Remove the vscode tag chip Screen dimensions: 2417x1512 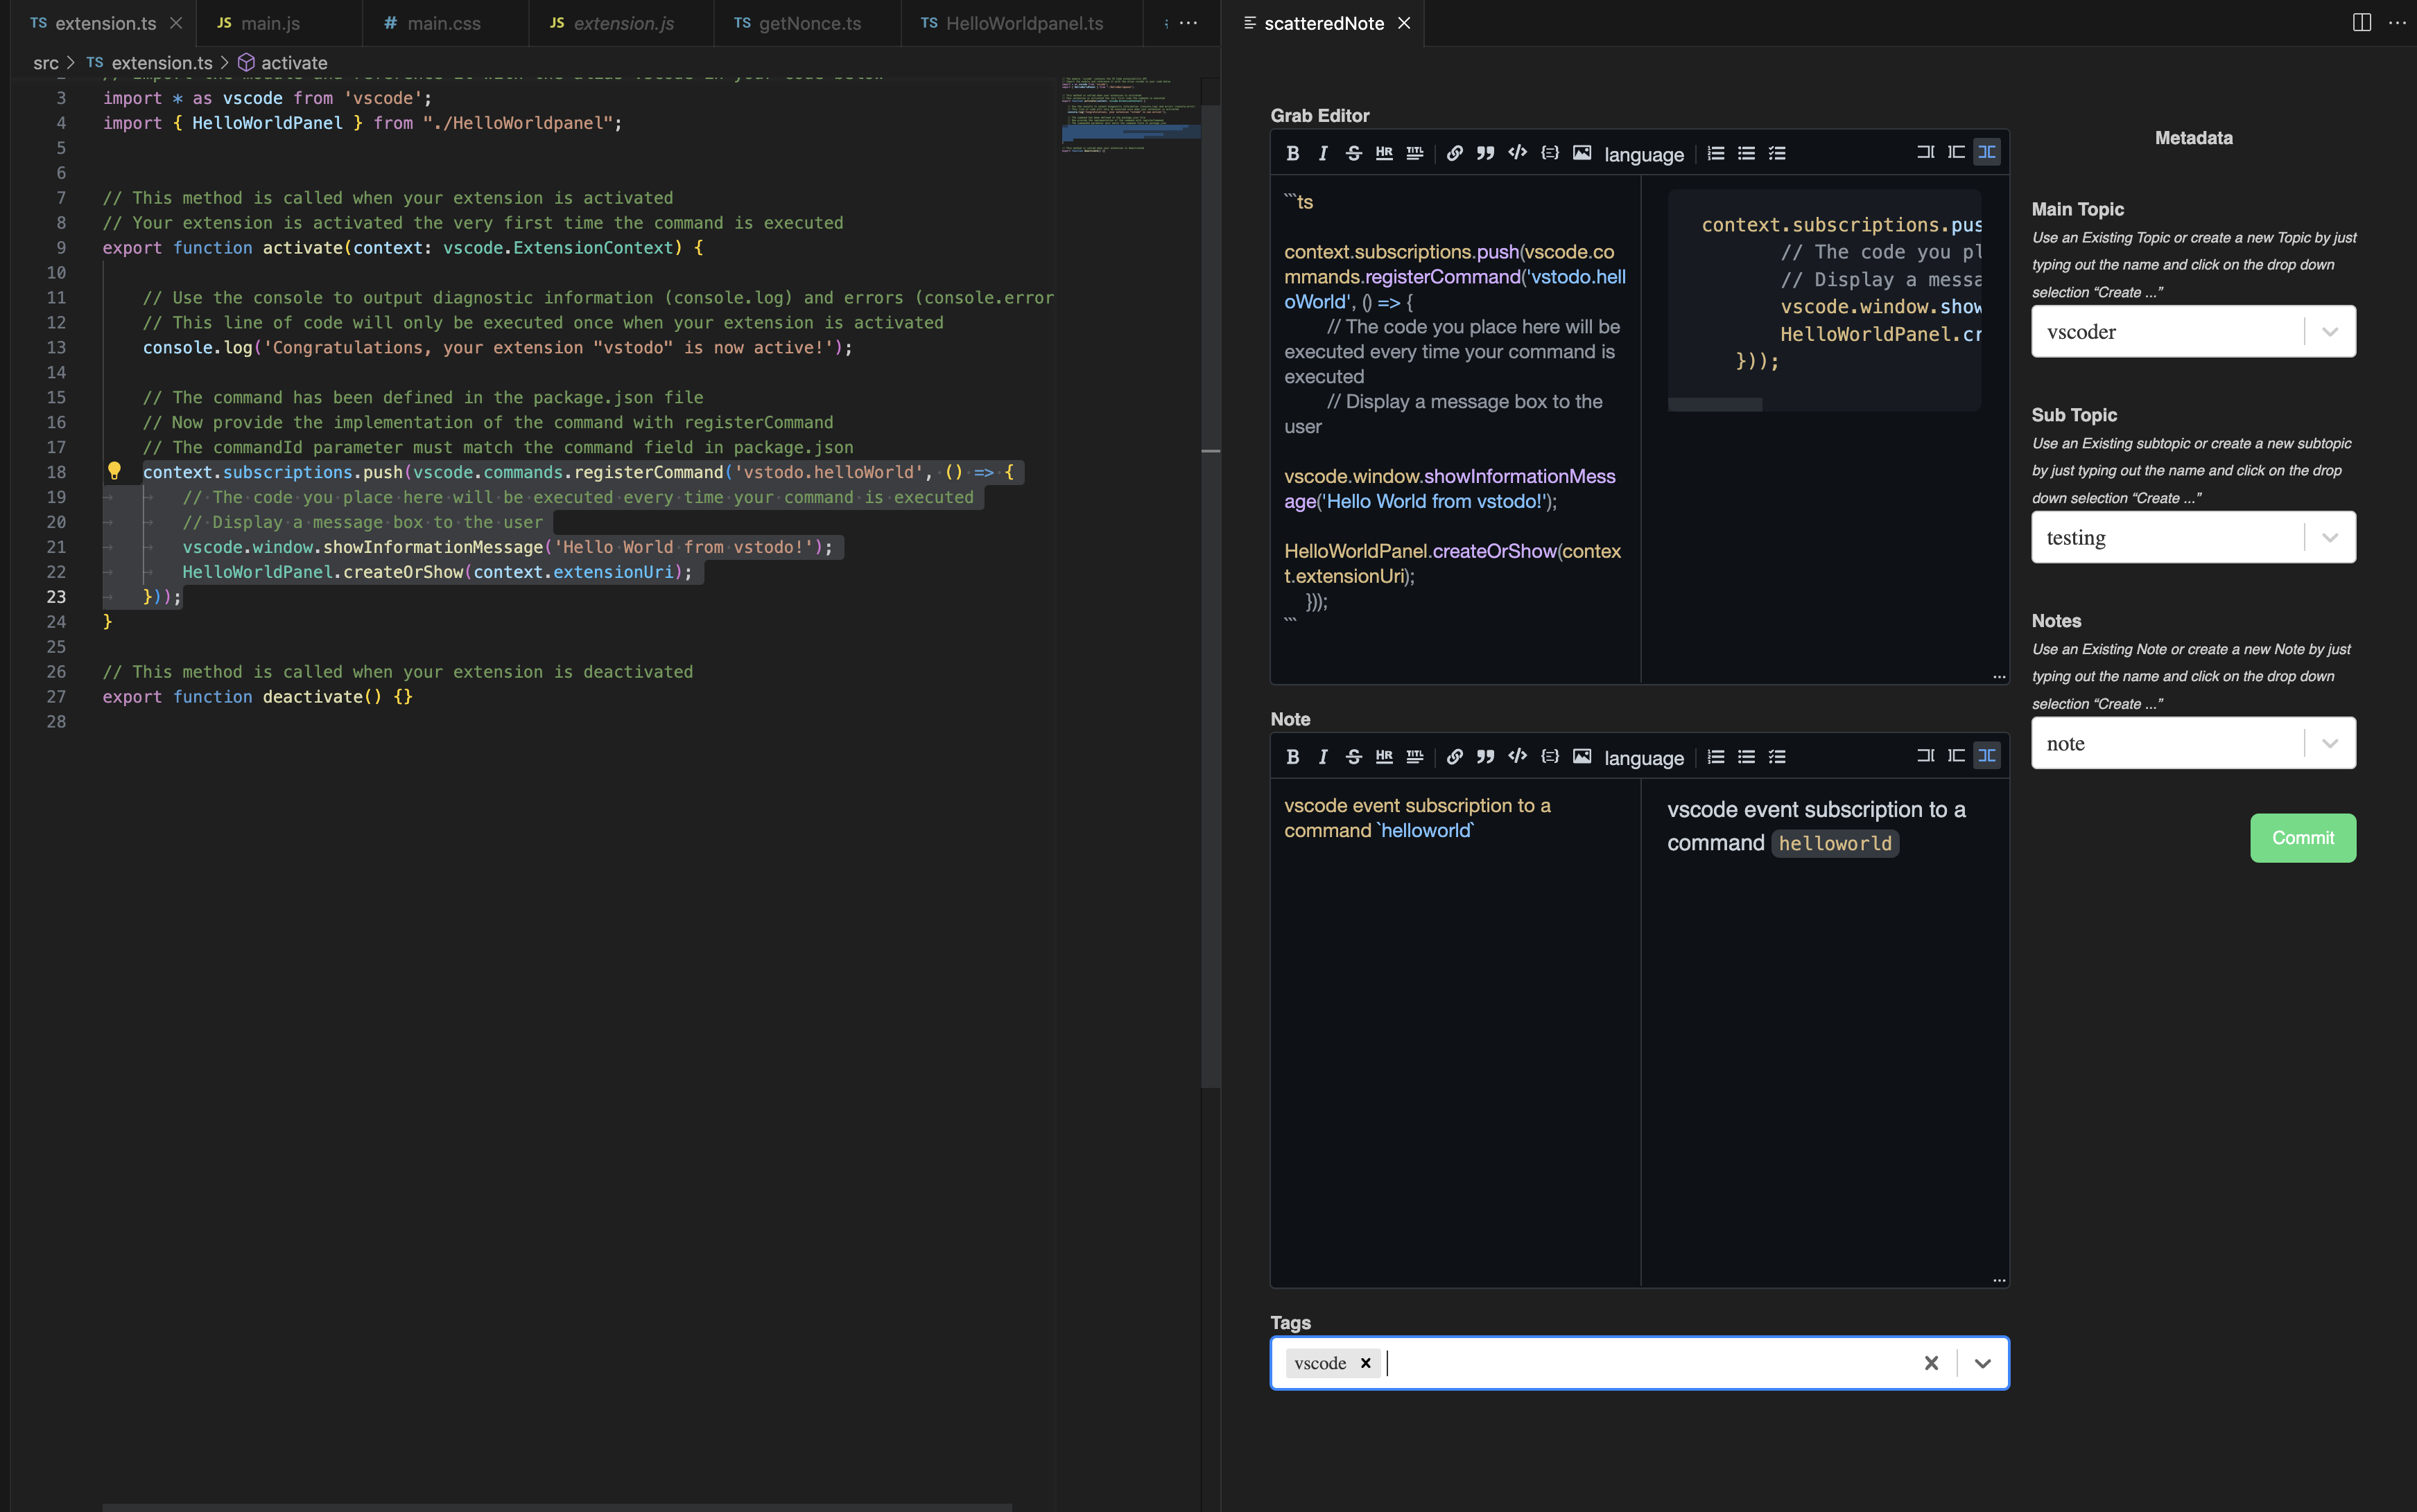pyautogui.click(x=1366, y=1363)
